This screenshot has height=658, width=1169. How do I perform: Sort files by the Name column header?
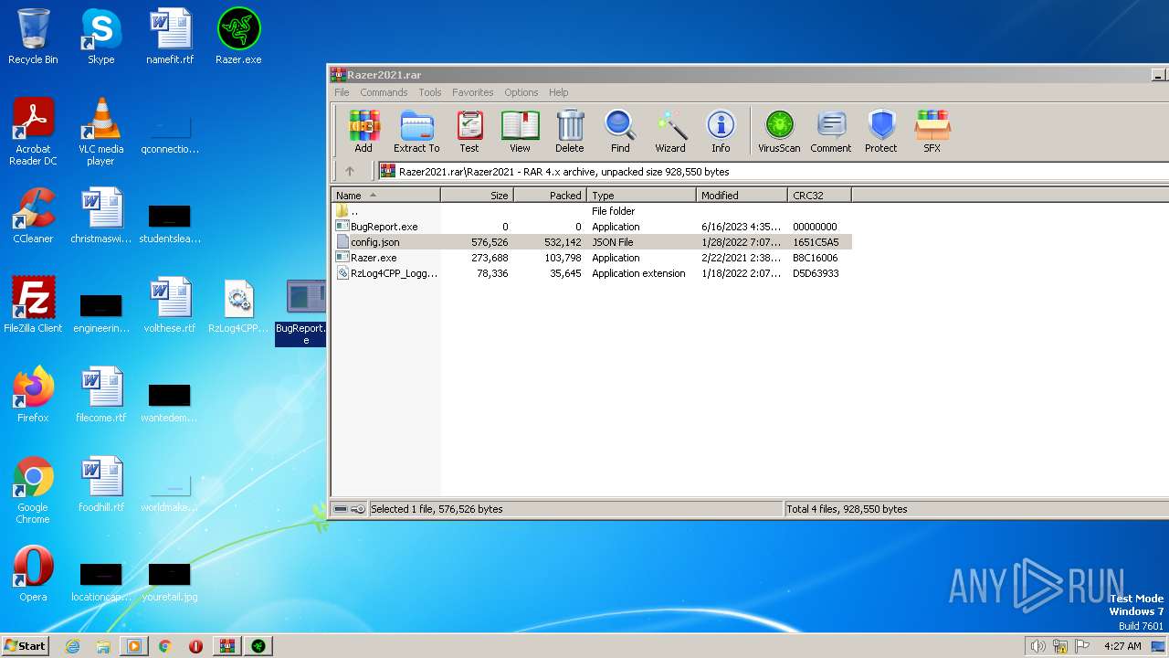(x=385, y=195)
